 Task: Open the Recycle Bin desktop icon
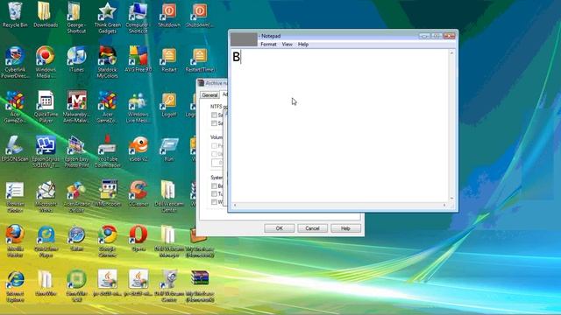15,15
